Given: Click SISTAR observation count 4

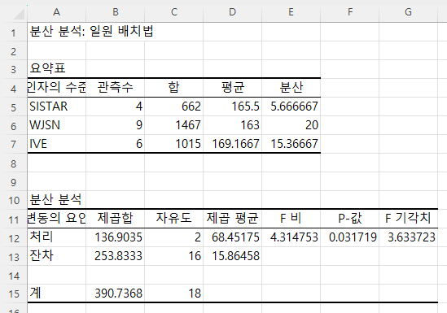Looking at the screenshot, I should coord(115,107).
